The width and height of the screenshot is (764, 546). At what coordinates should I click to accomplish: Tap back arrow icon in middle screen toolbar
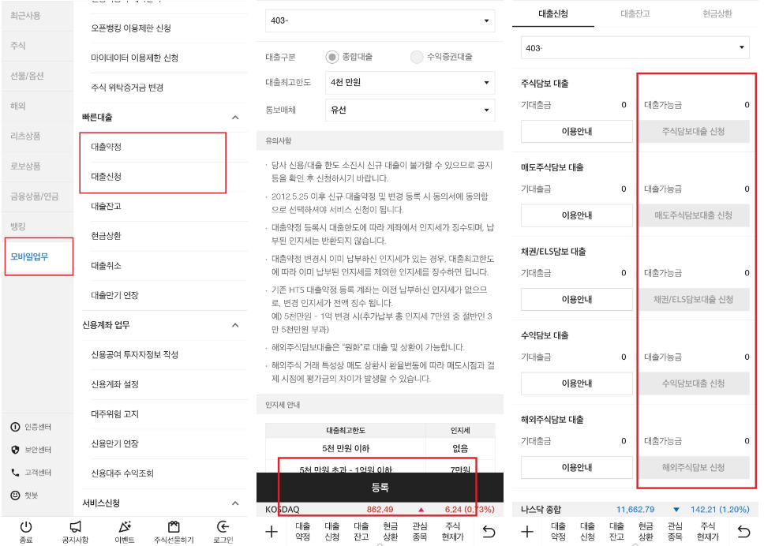tap(489, 531)
